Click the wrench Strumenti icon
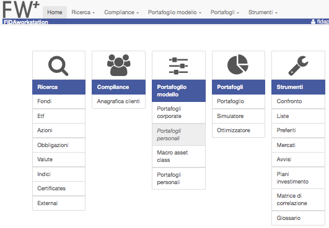The width and height of the screenshot is (329, 228). [298, 65]
